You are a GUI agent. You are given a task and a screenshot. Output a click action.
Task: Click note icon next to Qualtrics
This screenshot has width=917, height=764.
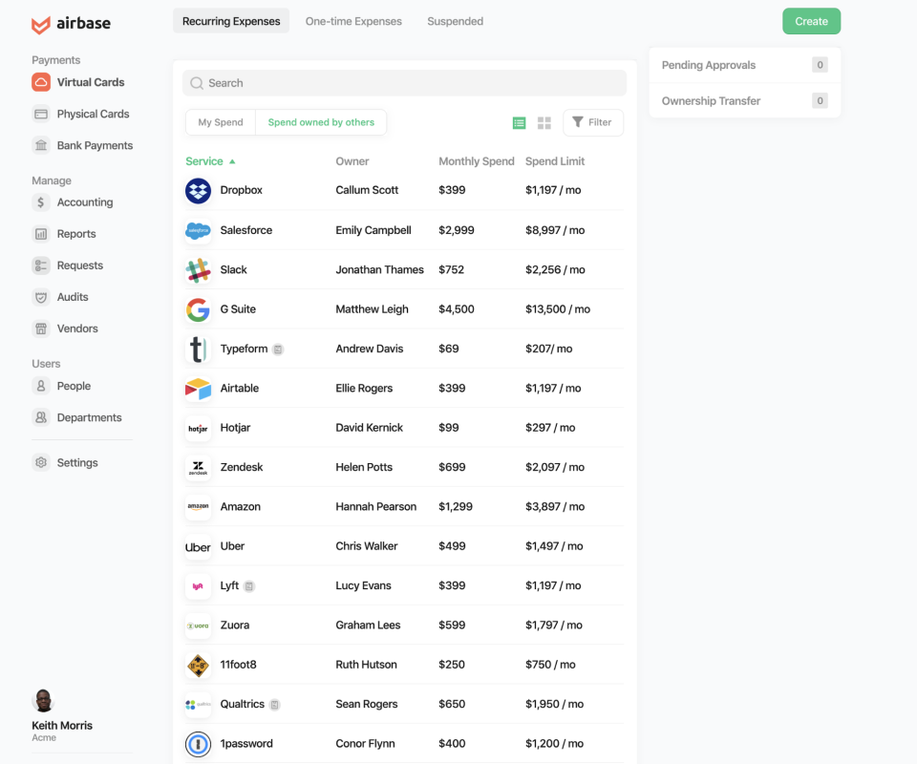point(275,705)
